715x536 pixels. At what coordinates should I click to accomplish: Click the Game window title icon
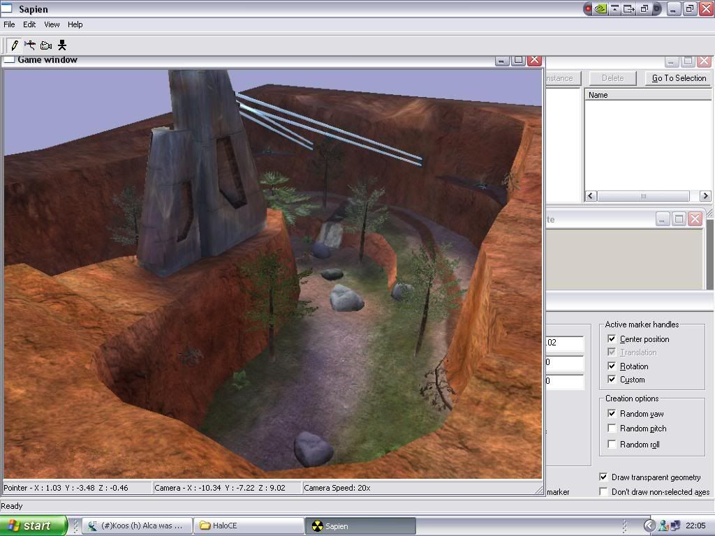[x=9, y=60]
